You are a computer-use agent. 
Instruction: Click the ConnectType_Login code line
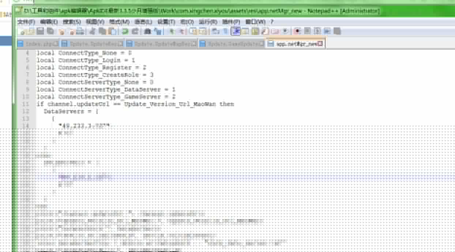tap(86, 60)
